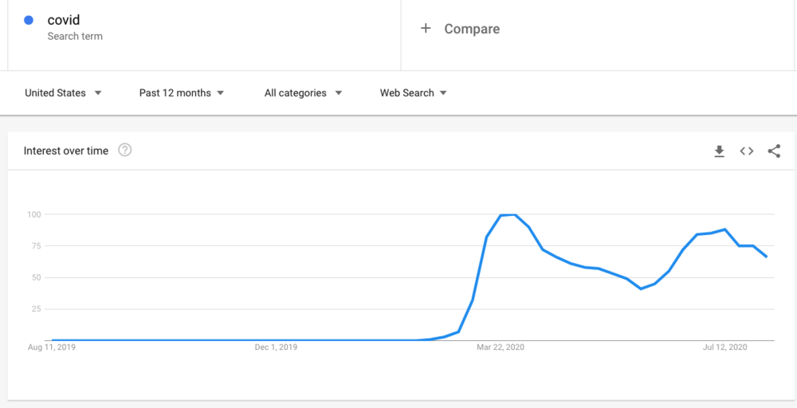Viewport: 797px width, 408px height.
Task: Click the Interest over time heading
Action: (x=66, y=151)
